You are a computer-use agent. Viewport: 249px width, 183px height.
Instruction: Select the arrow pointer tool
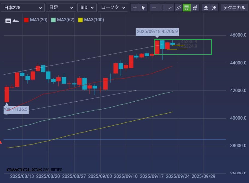pyautogui.click(x=143, y=8)
